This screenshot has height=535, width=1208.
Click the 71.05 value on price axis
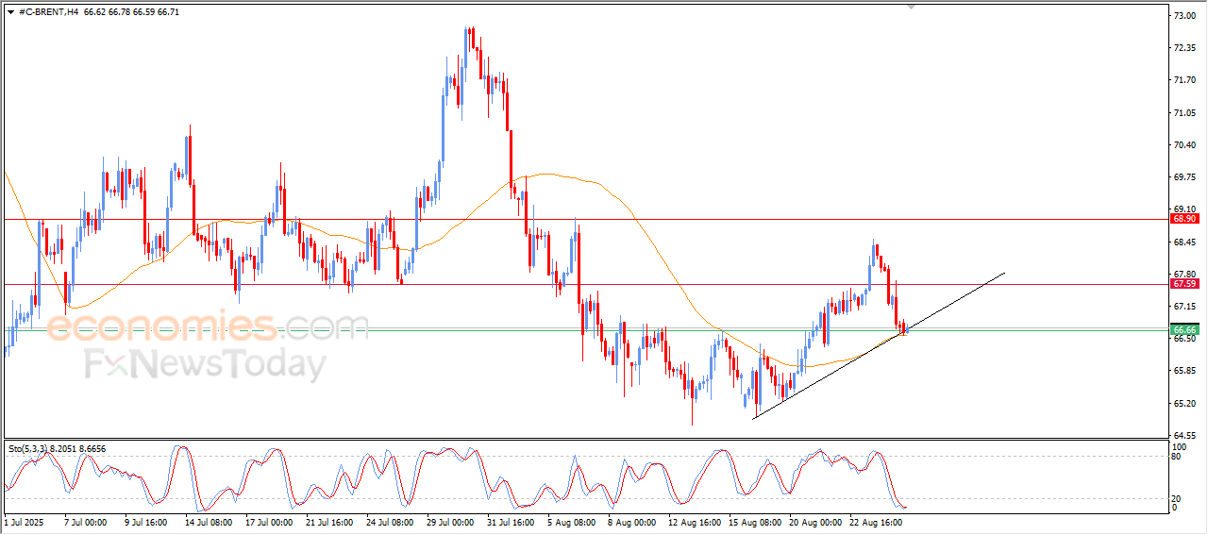click(x=1184, y=112)
